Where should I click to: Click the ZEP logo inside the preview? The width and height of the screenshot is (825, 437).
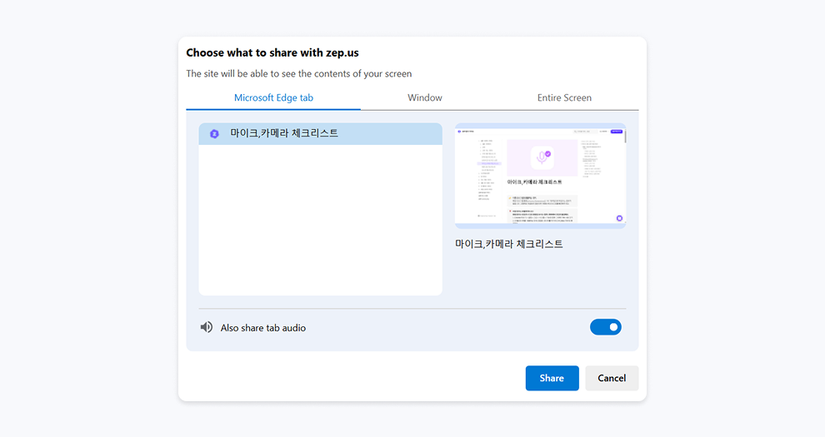(461, 131)
